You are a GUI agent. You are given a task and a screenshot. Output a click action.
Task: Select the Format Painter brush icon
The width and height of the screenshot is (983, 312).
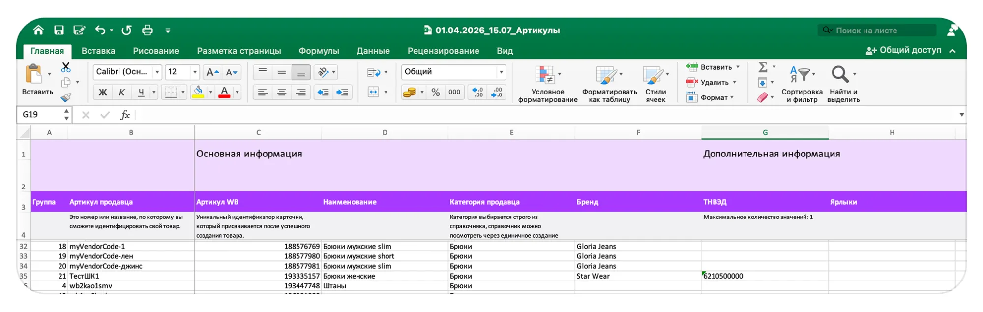coord(66,97)
